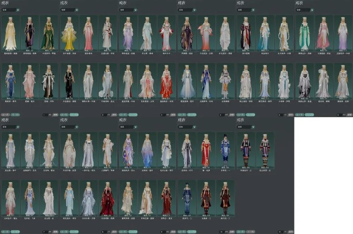Select the lavender dress in the third top panel

[127, 34]
